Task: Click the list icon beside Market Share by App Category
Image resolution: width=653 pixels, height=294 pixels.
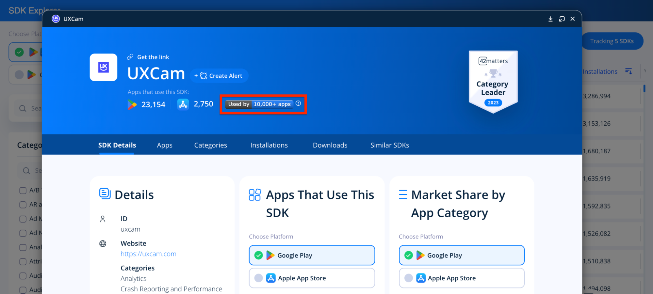Action: [403, 195]
